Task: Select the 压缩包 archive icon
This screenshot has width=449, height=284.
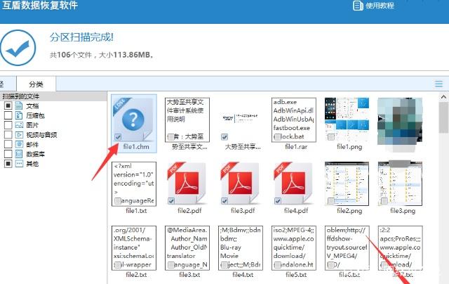Action: click(x=19, y=115)
